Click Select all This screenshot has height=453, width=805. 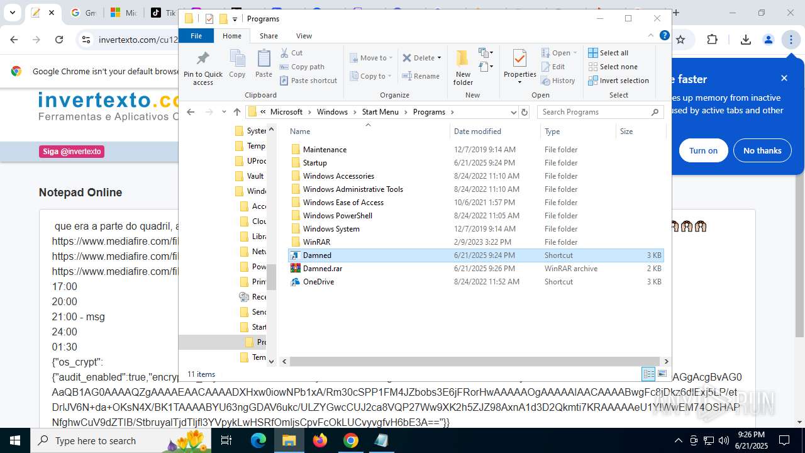(608, 53)
